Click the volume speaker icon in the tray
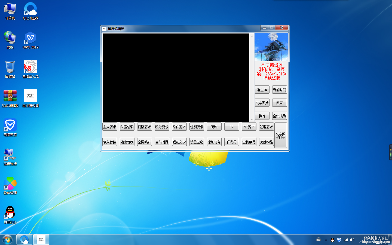Viewport: 392px width, 245px height. 352,240
